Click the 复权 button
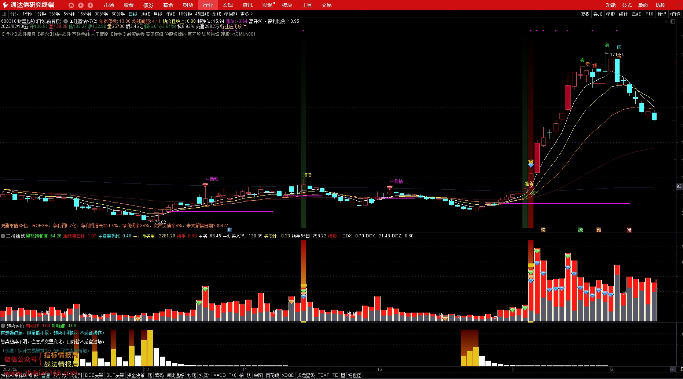The width and height of the screenshot is (683, 379). [585, 14]
